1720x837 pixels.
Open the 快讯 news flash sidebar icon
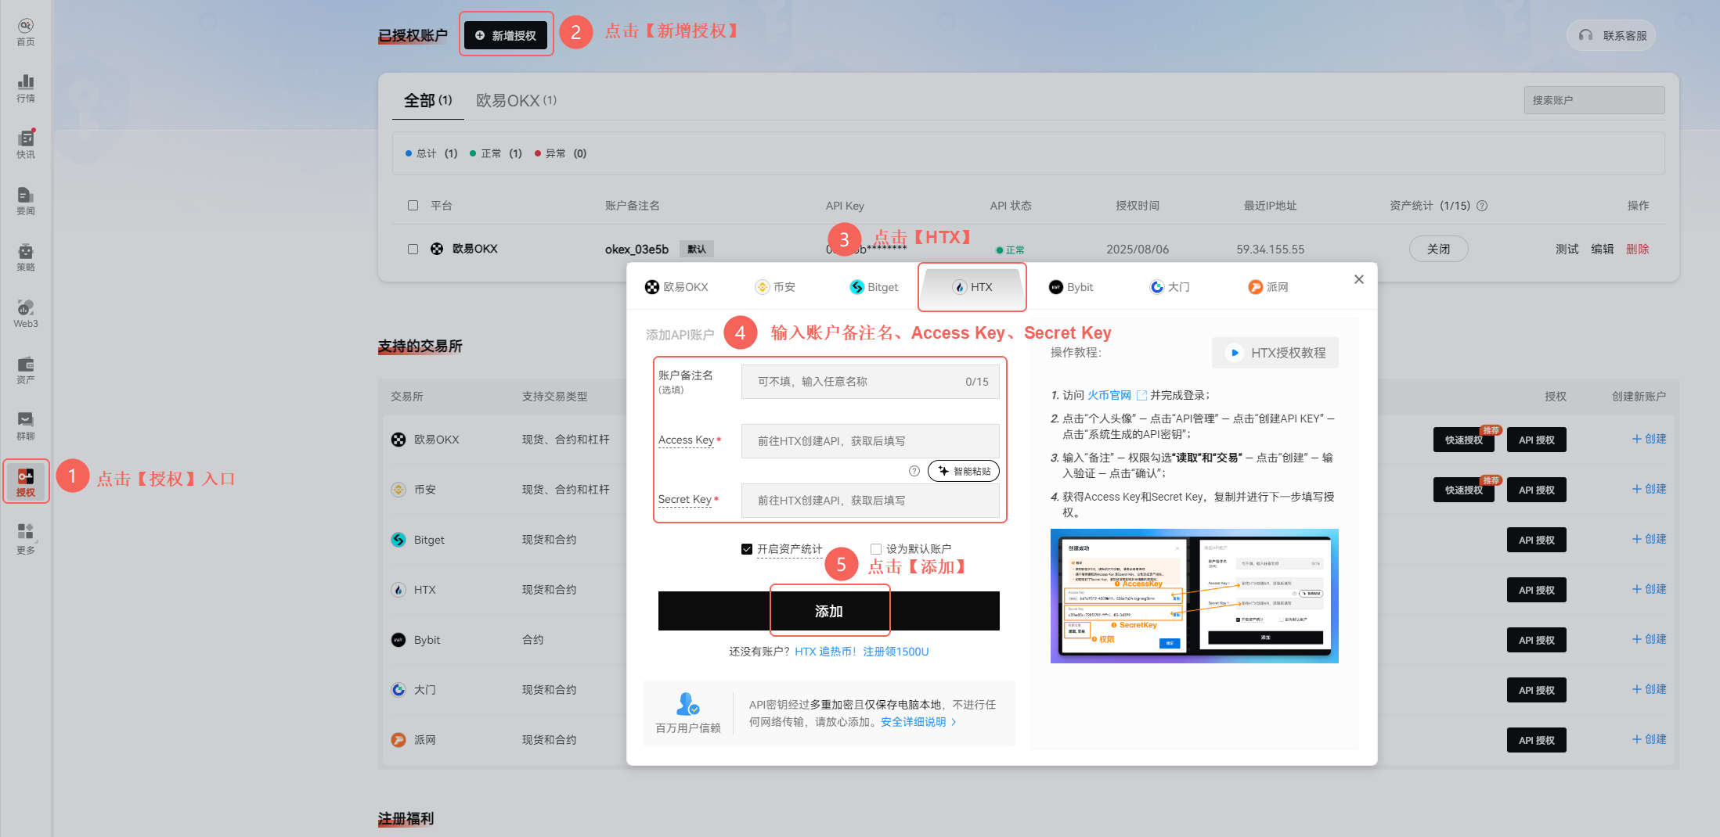pyautogui.click(x=26, y=145)
